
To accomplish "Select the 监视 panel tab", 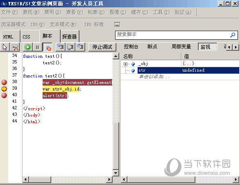I will 207,47.
